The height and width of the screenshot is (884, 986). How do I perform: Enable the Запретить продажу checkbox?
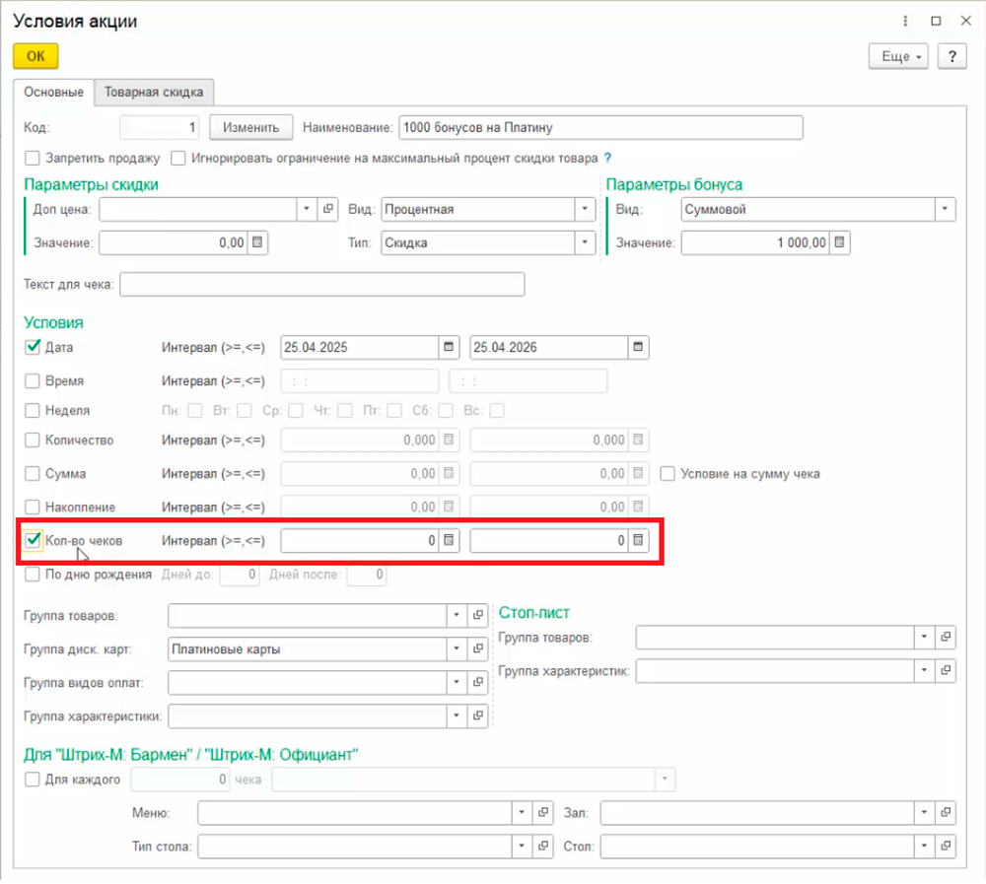(x=33, y=158)
